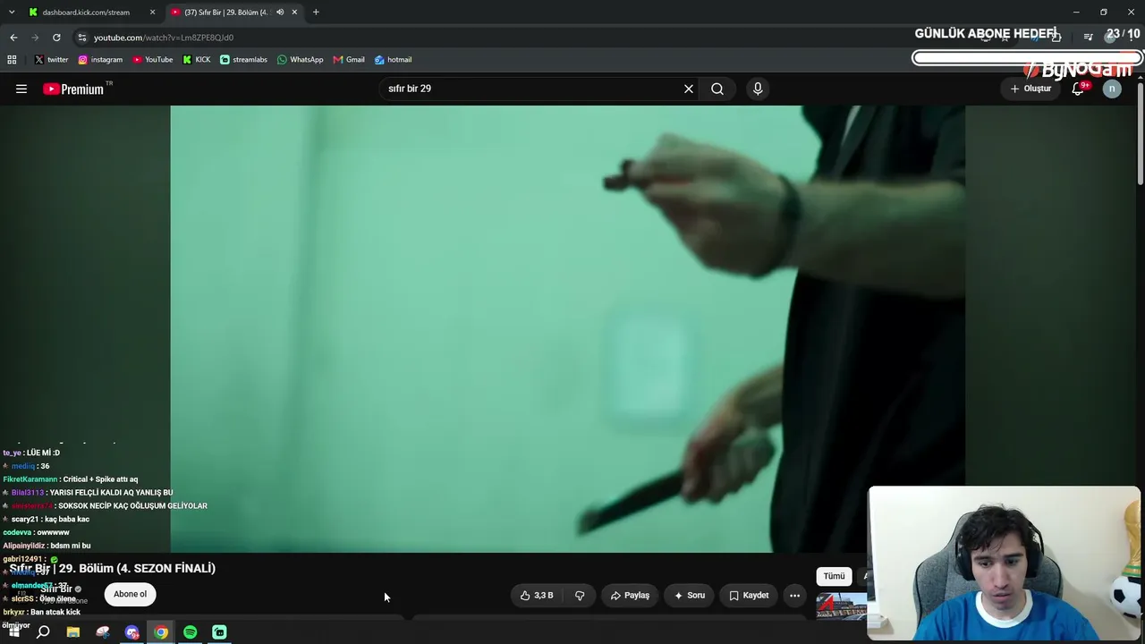Open the WhatsApp bookmark
1145x644 pixels.
click(300, 60)
